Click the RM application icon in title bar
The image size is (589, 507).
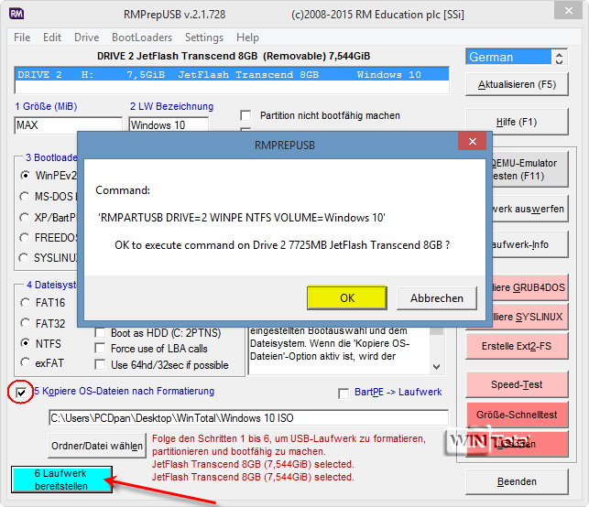coord(16,14)
